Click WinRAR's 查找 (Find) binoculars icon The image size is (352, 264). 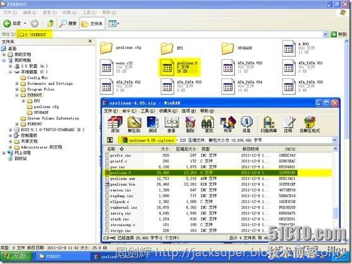pyautogui.click(x=209, y=124)
